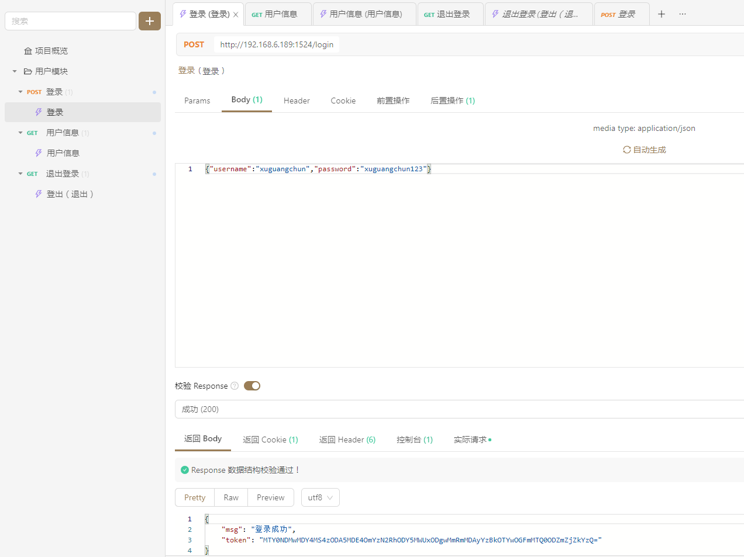Select the Pretty view button
Viewport: 744px width, 557px height.
click(195, 497)
